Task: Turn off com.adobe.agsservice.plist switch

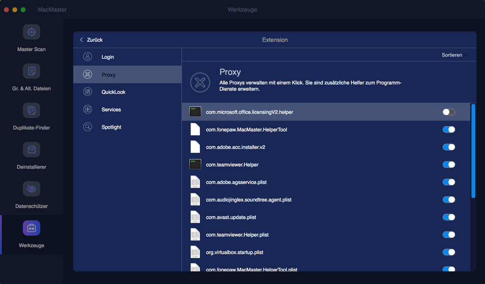Action: click(x=449, y=182)
